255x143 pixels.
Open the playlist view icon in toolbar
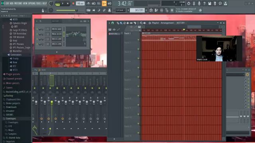tap(151, 10)
